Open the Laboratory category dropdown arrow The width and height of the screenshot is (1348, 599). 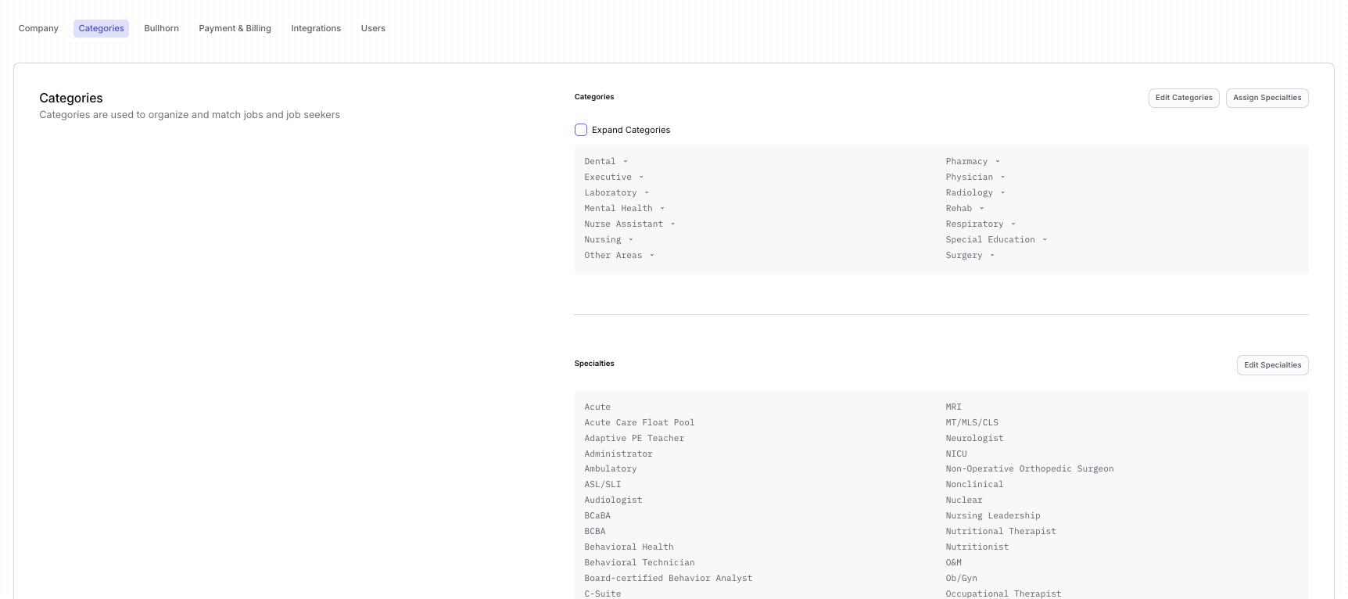click(647, 193)
